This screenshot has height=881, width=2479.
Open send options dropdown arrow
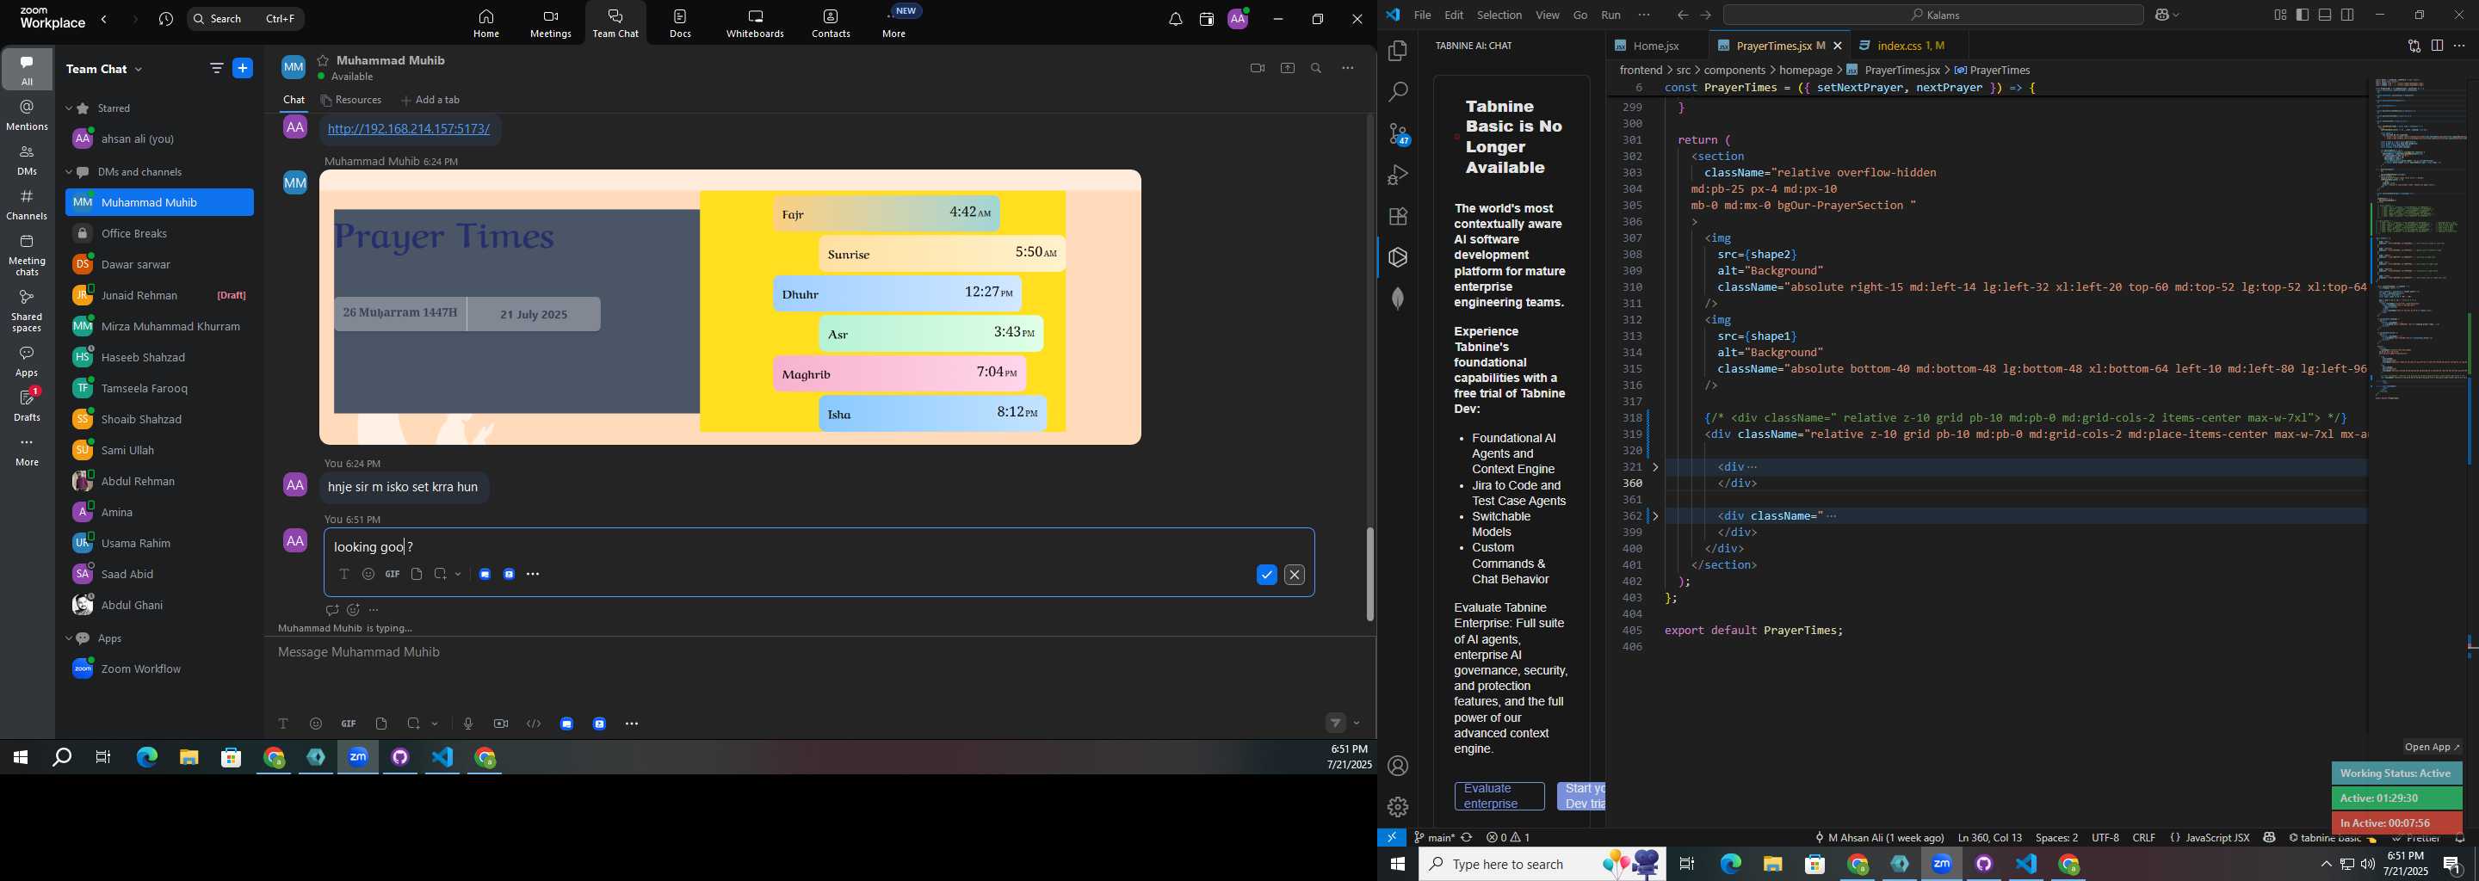(x=1357, y=724)
